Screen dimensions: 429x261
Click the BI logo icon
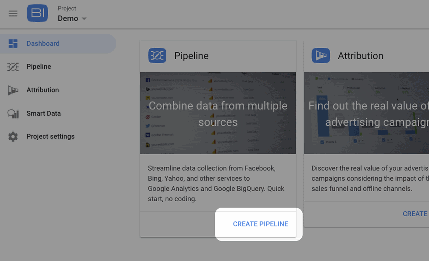pos(37,13)
